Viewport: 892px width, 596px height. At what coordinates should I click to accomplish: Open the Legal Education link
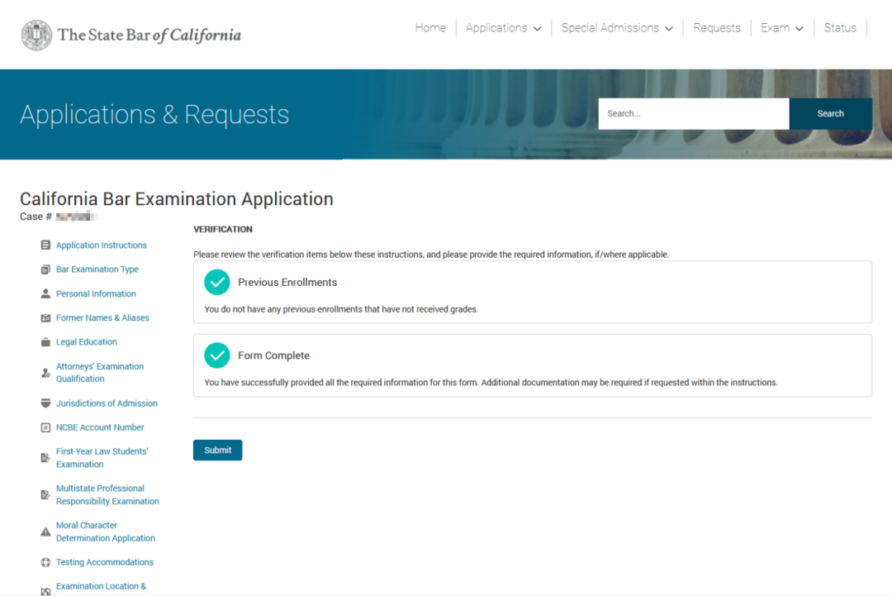pos(87,342)
